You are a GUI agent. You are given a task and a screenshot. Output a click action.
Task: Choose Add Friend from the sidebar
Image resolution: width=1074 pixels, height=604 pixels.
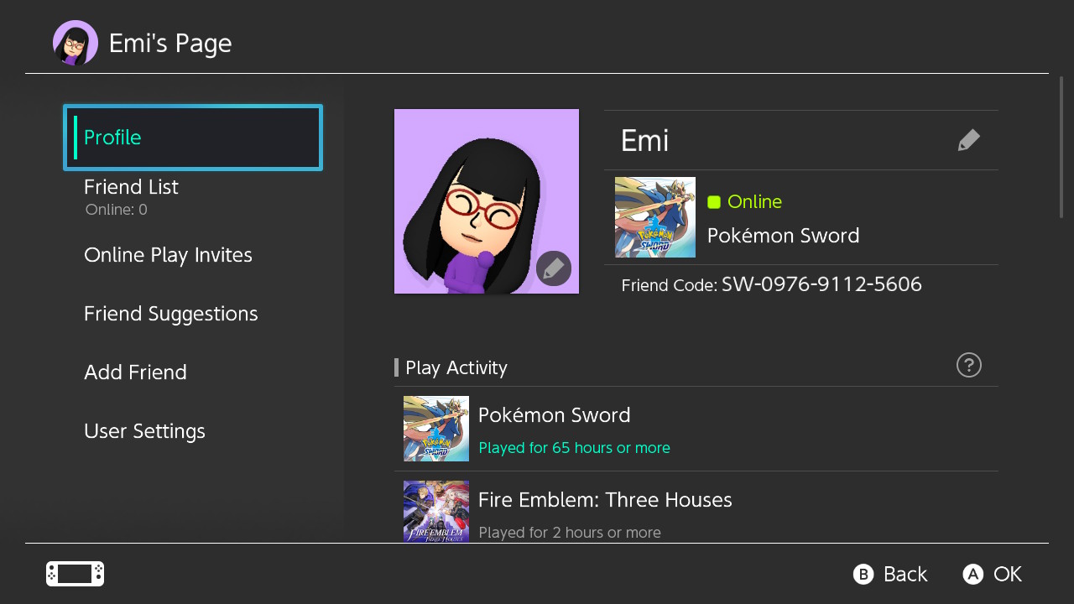click(x=135, y=372)
